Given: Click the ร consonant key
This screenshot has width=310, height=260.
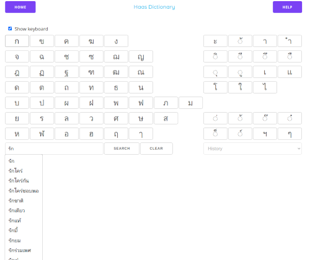Looking at the screenshot, I should pos(42,118).
